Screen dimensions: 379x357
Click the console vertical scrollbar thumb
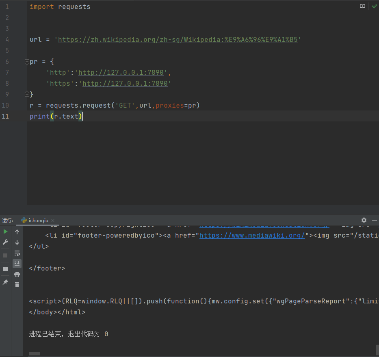click(377, 350)
